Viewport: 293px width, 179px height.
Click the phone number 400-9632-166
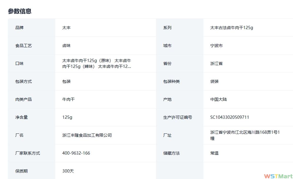point(76,153)
